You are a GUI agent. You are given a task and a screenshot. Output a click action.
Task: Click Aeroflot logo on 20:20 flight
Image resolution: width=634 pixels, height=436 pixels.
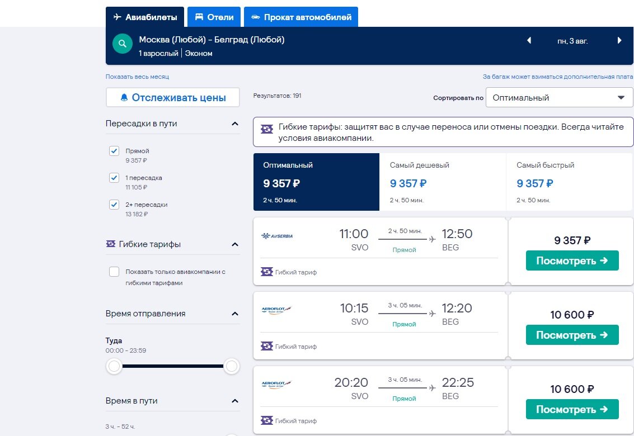point(276,384)
